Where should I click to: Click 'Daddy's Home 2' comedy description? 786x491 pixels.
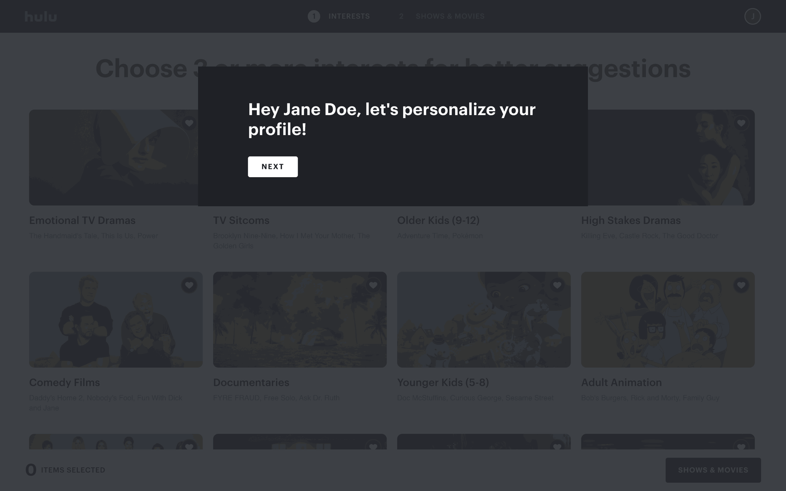click(106, 403)
